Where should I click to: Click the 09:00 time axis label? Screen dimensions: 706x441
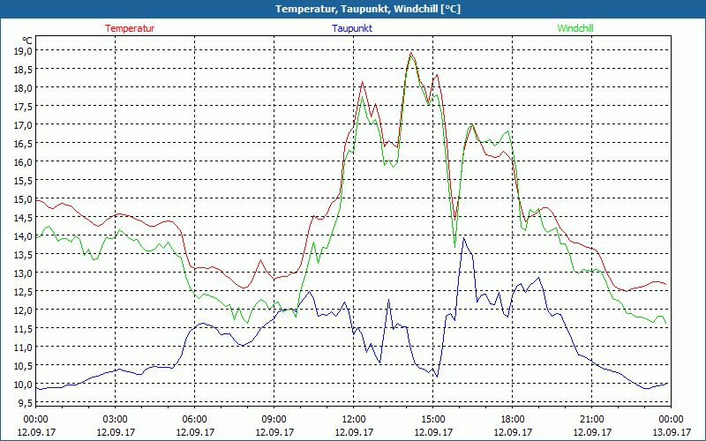[x=274, y=419]
